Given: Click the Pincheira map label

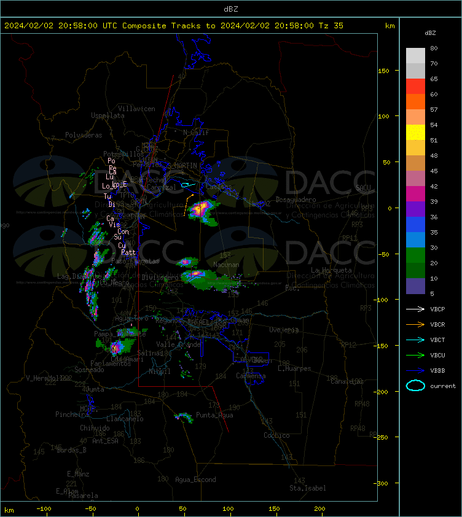Looking at the screenshot, I should [x=72, y=414].
